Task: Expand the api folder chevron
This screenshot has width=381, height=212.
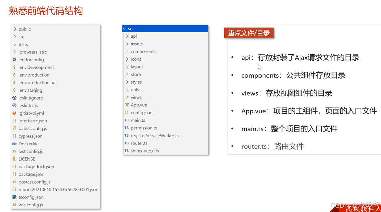Action: click(x=127, y=36)
